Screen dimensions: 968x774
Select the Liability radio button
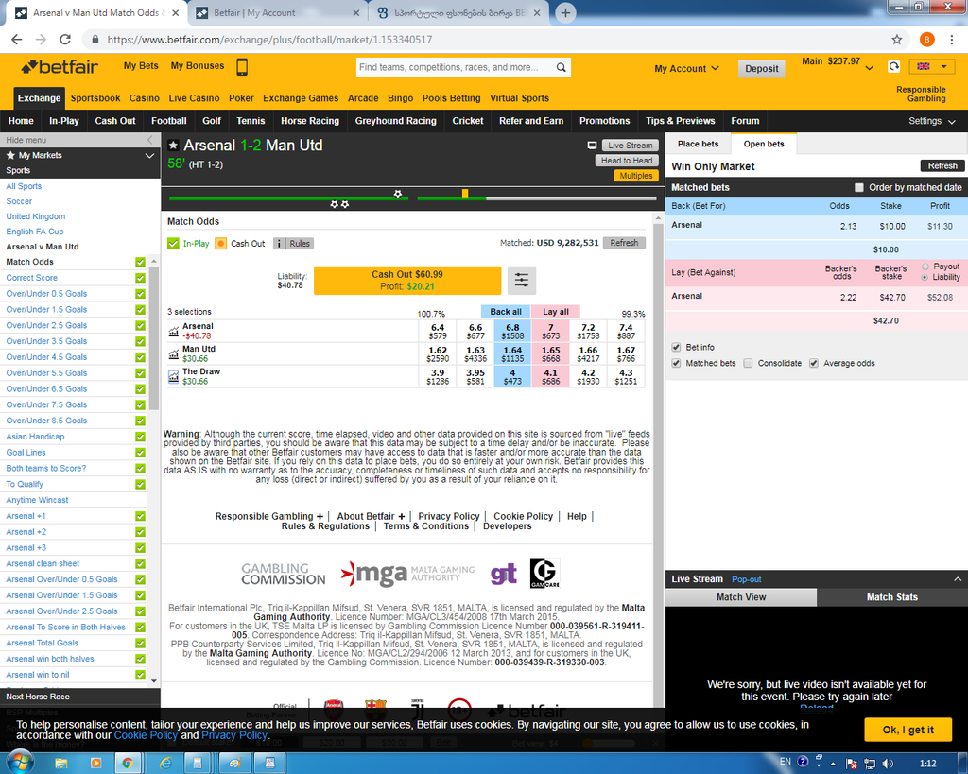click(x=925, y=278)
